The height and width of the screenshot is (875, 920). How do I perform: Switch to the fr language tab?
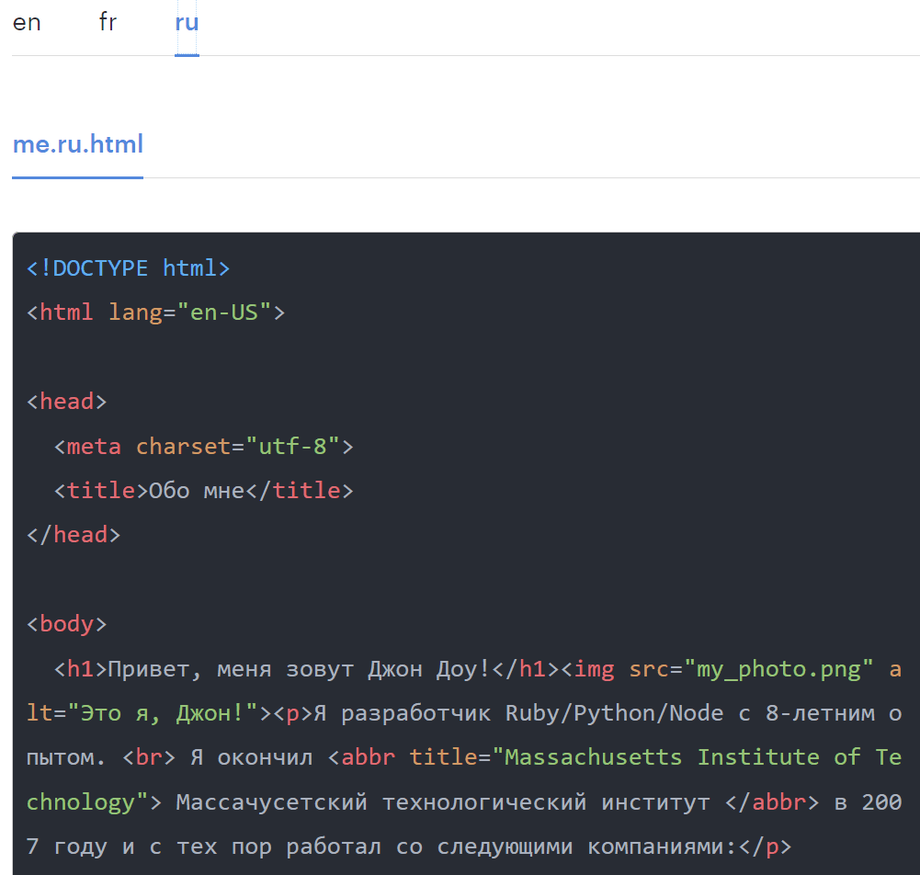tap(108, 23)
